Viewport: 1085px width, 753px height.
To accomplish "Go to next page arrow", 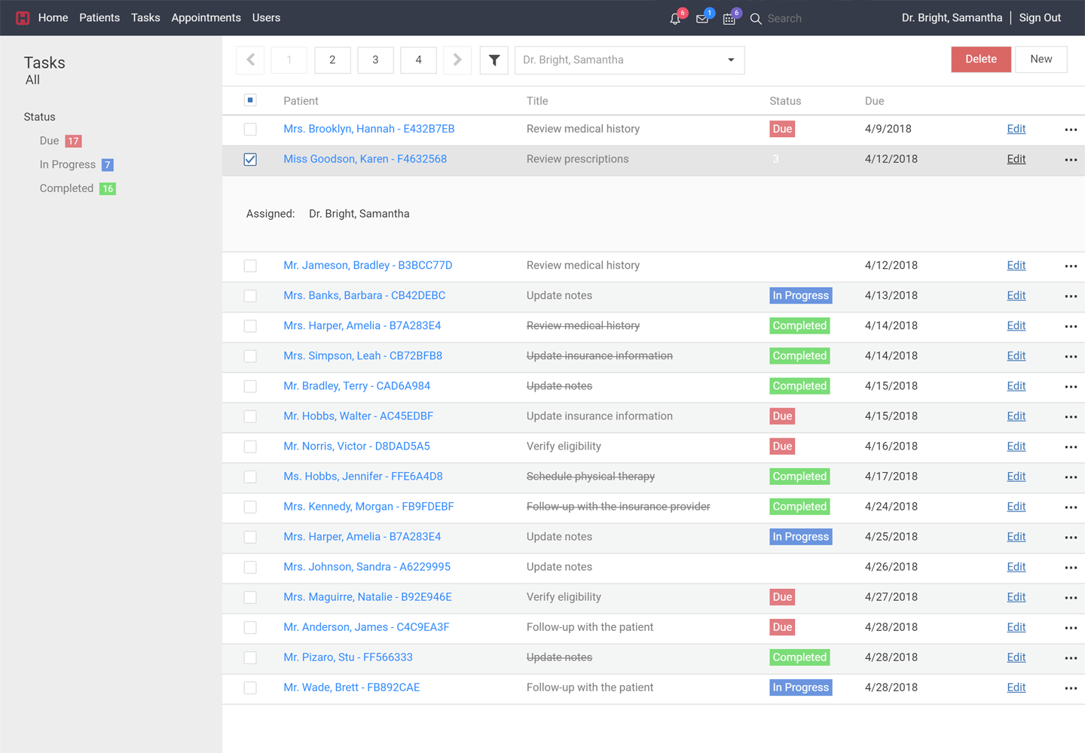I will point(457,60).
